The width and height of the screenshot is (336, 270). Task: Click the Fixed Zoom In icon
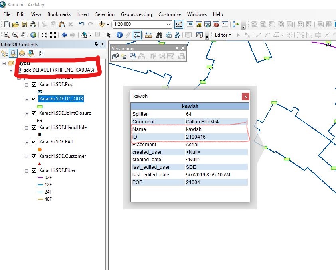click(44, 35)
